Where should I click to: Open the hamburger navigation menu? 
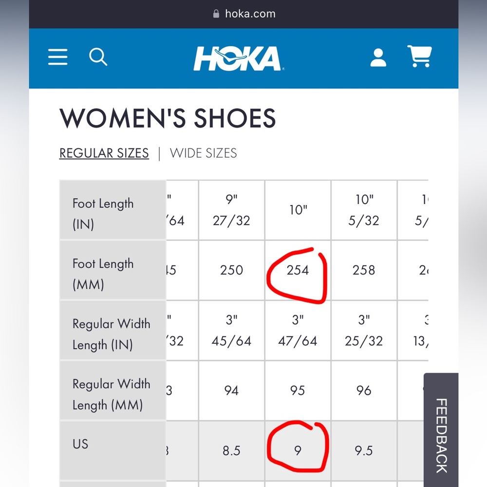tap(57, 57)
